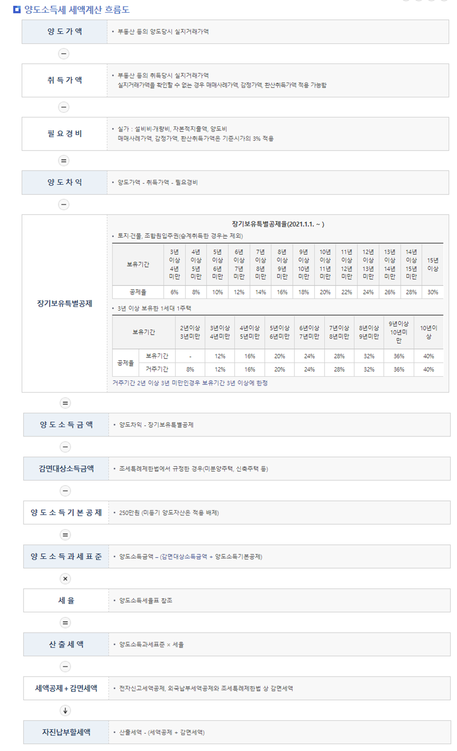Click the text 250만원 (미등기 양도자산은 적용 배제)
The image size is (457, 751).
point(169,513)
